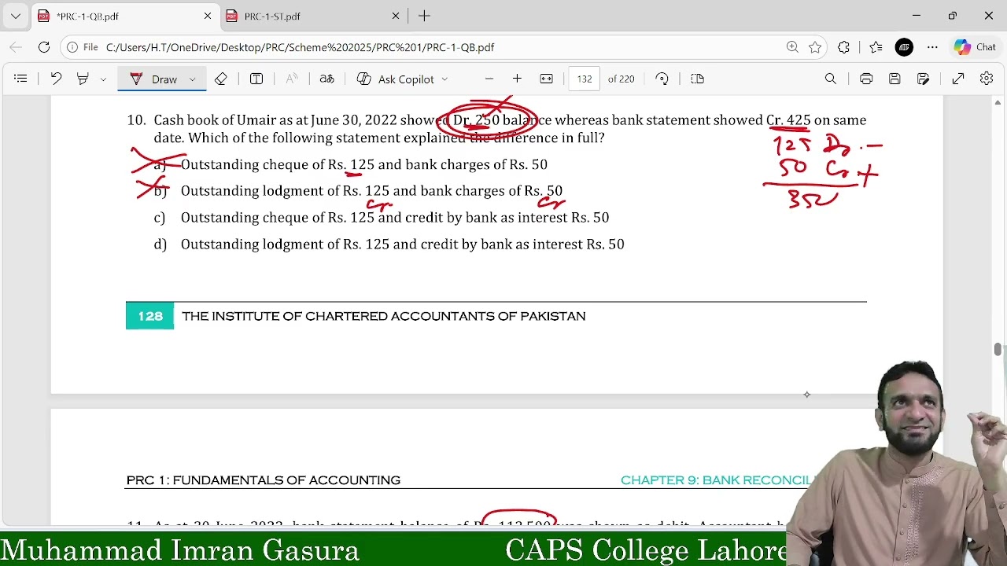The image size is (1007, 566).
Task: Click the page number field showing 132
Action: [x=585, y=79]
